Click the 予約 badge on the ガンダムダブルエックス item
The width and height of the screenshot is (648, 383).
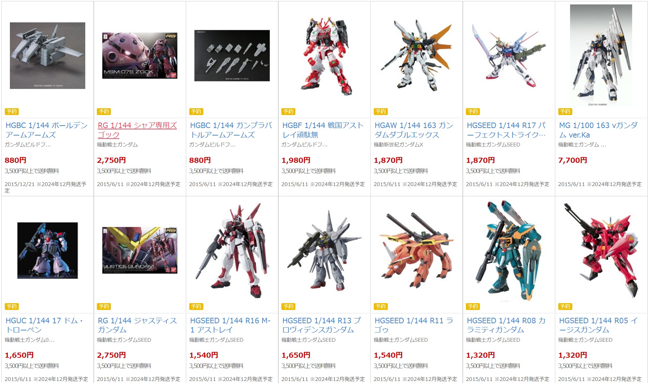pyautogui.click(x=381, y=112)
